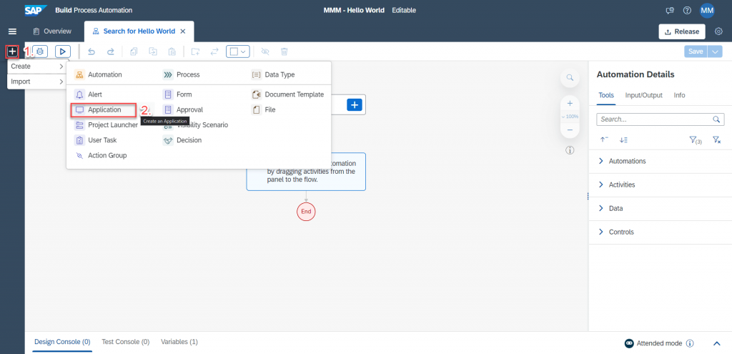
Task: Click the hide eye-slash toolbar icon
Action: (265, 51)
